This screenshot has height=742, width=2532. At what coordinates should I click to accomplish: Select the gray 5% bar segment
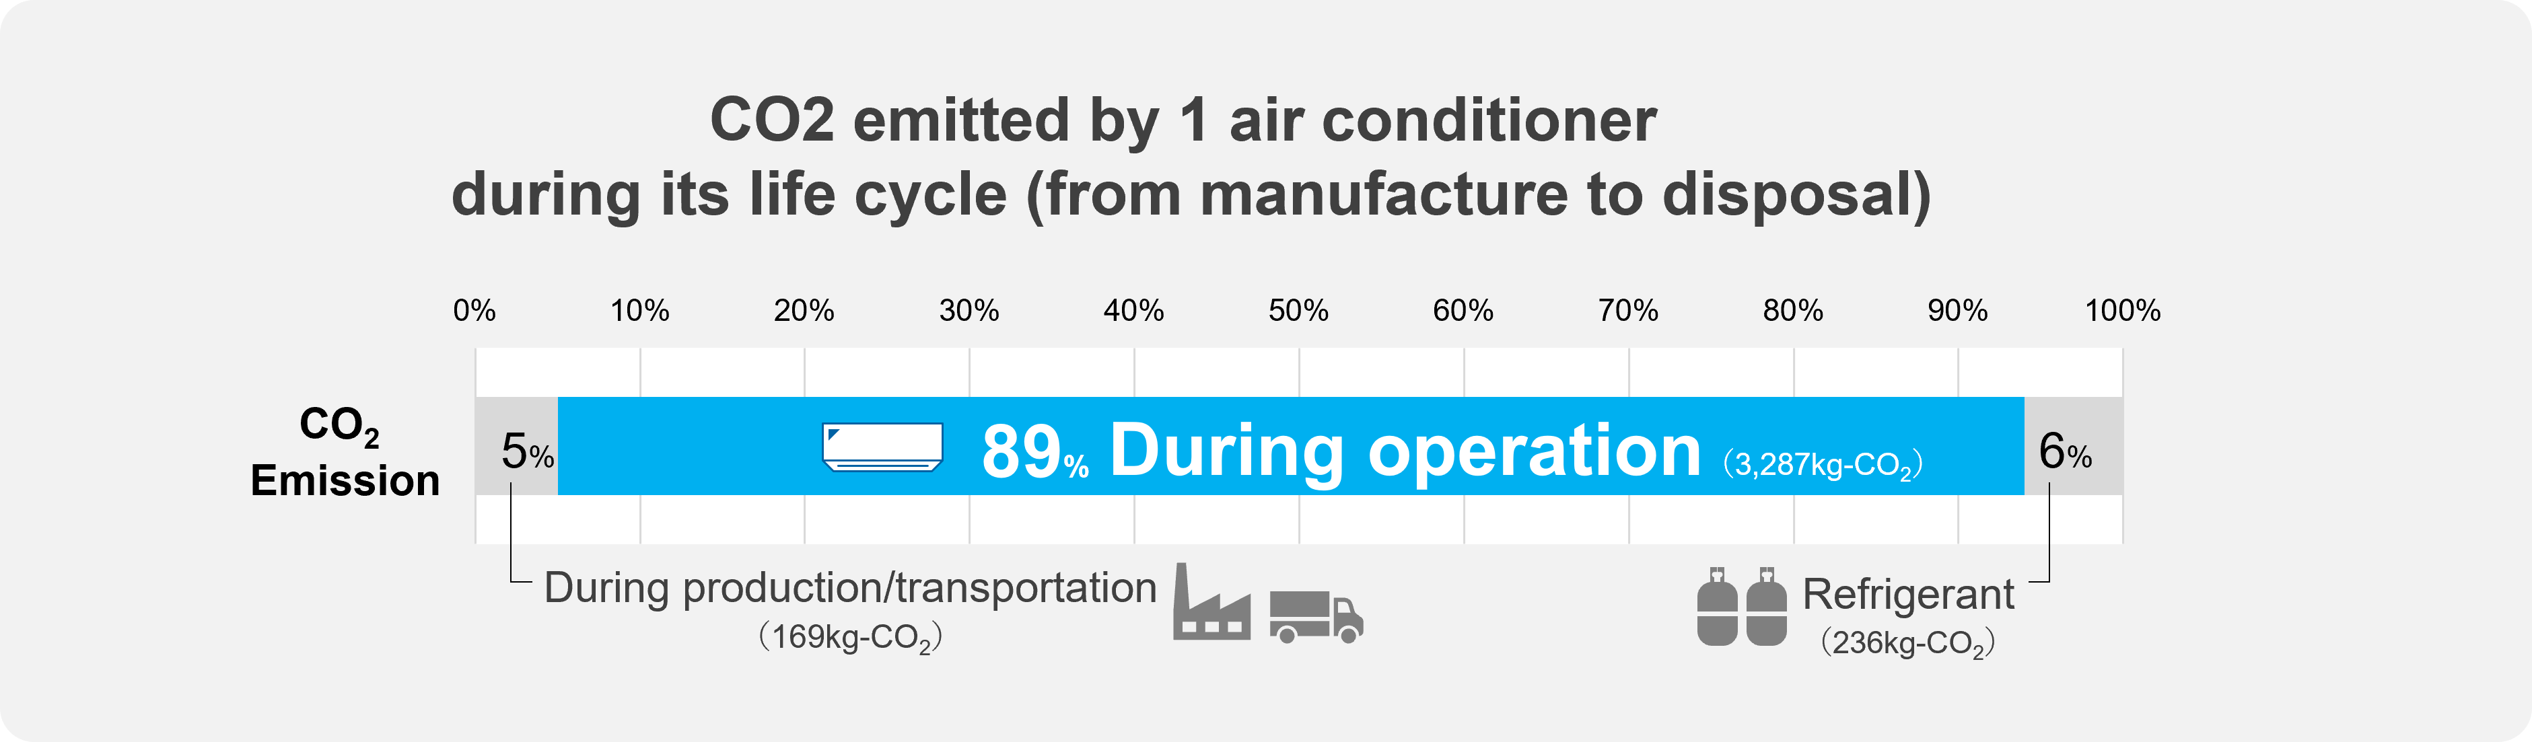pos(516,447)
